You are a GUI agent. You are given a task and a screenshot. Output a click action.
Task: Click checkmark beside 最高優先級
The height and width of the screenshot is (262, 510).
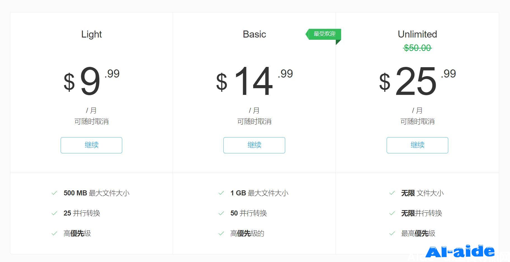[x=392, y=233]
